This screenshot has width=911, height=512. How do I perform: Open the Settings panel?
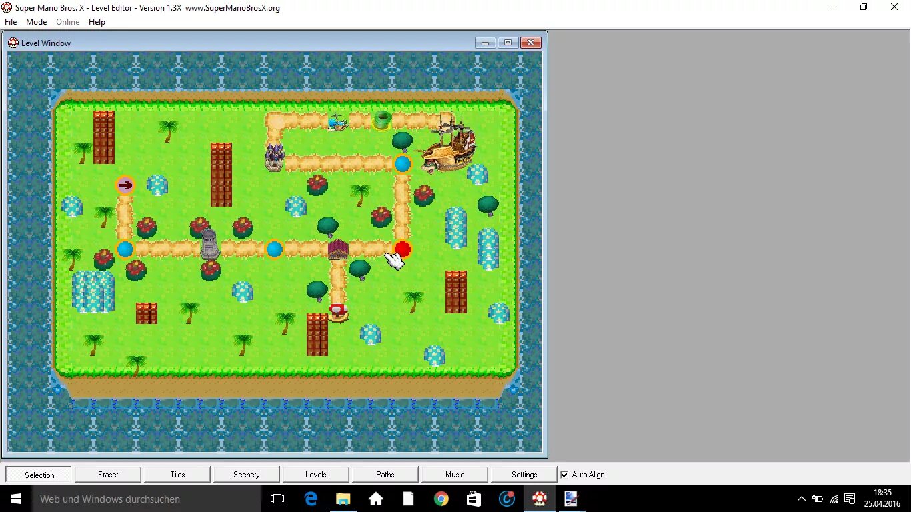(524, 475)
